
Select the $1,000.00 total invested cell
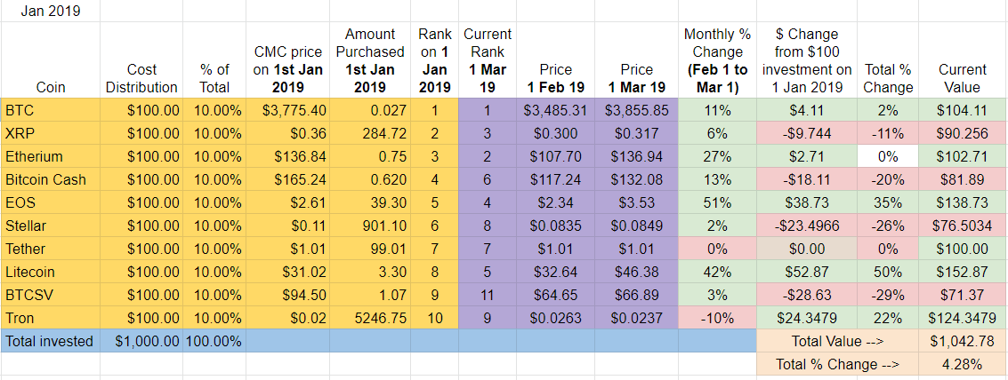coord(141,341)
